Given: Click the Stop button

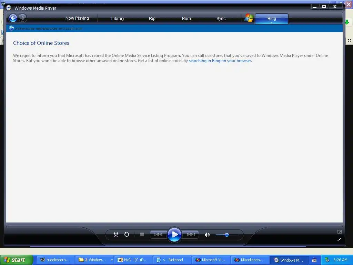Looking at the screenshot, I should 142,235.
